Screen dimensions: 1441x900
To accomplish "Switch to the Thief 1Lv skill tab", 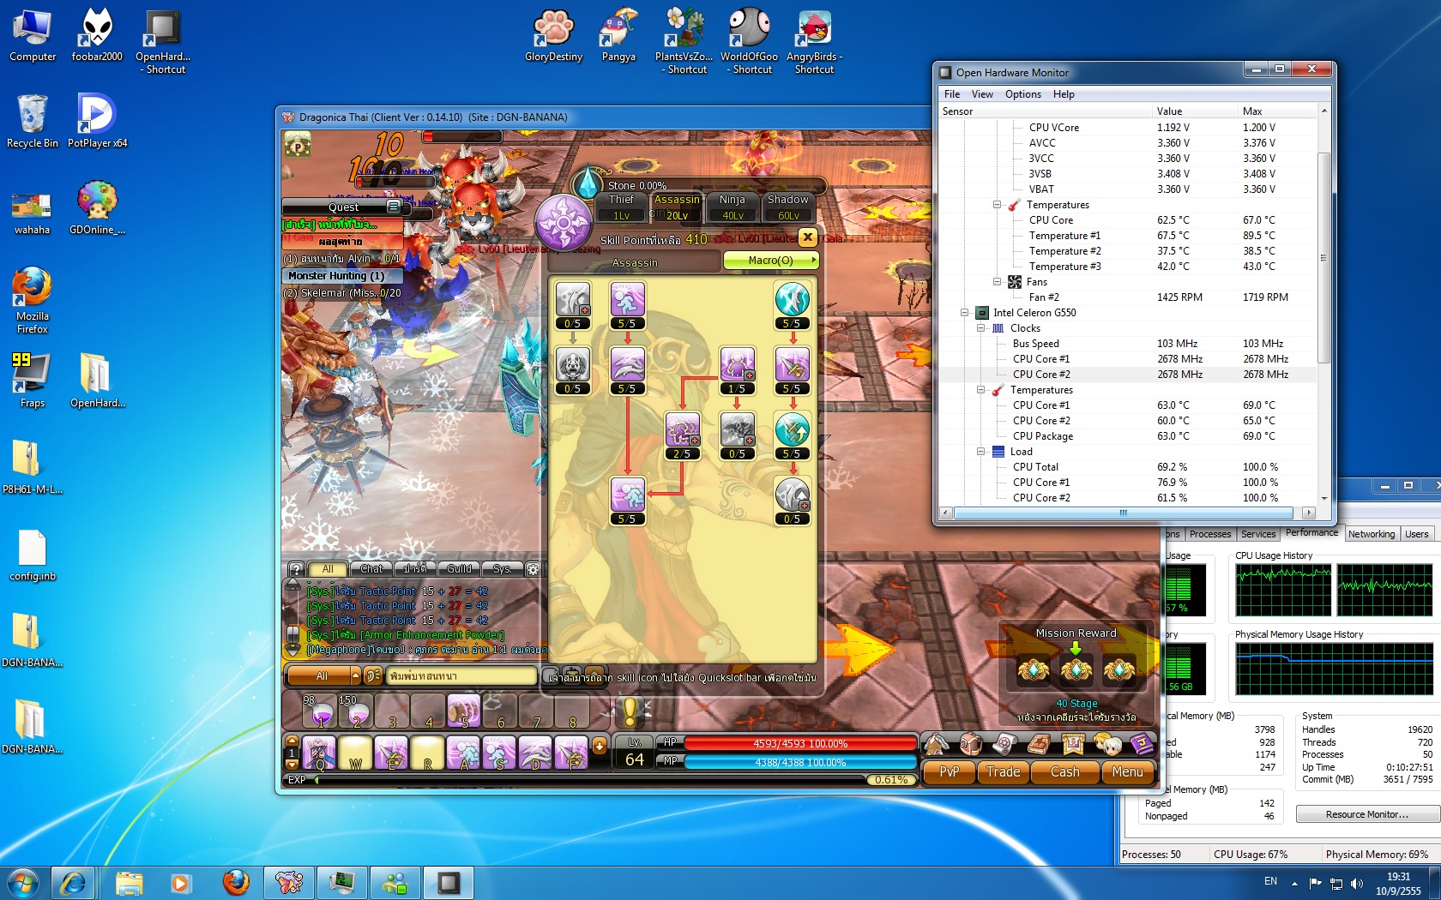I will coord(622,207).
